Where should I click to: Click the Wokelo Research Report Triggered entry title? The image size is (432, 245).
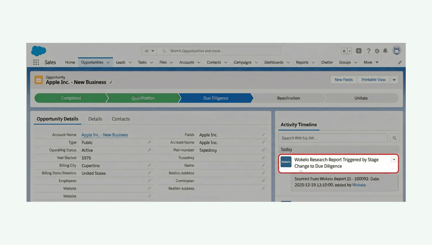coord(336,163)
